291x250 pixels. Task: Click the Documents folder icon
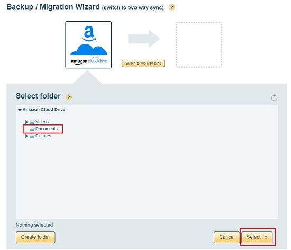(32, 129)
